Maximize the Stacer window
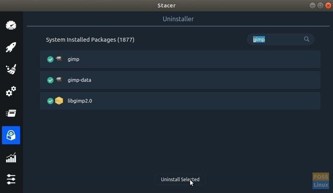 click(320, 5)
